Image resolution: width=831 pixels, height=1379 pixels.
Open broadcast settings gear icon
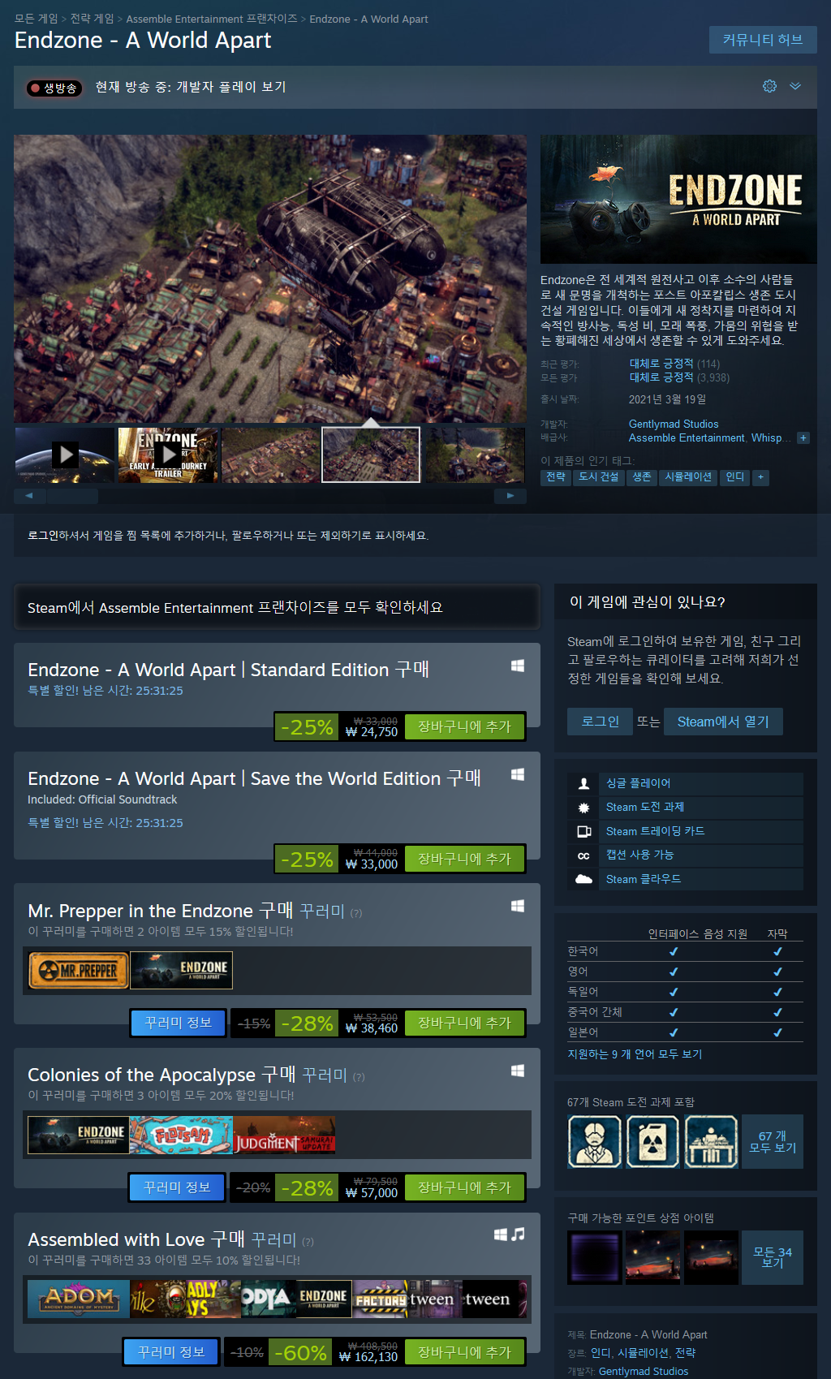769,86
